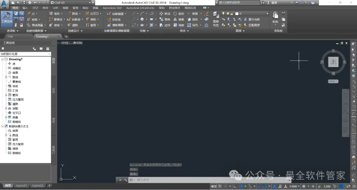Click the Paste (粘贴) clipboard button
357x190 pixels.
coord(275,18)
